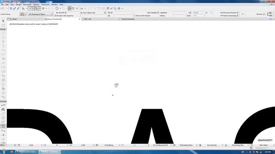Open the Auto Update dropdown

click(158, 13)
